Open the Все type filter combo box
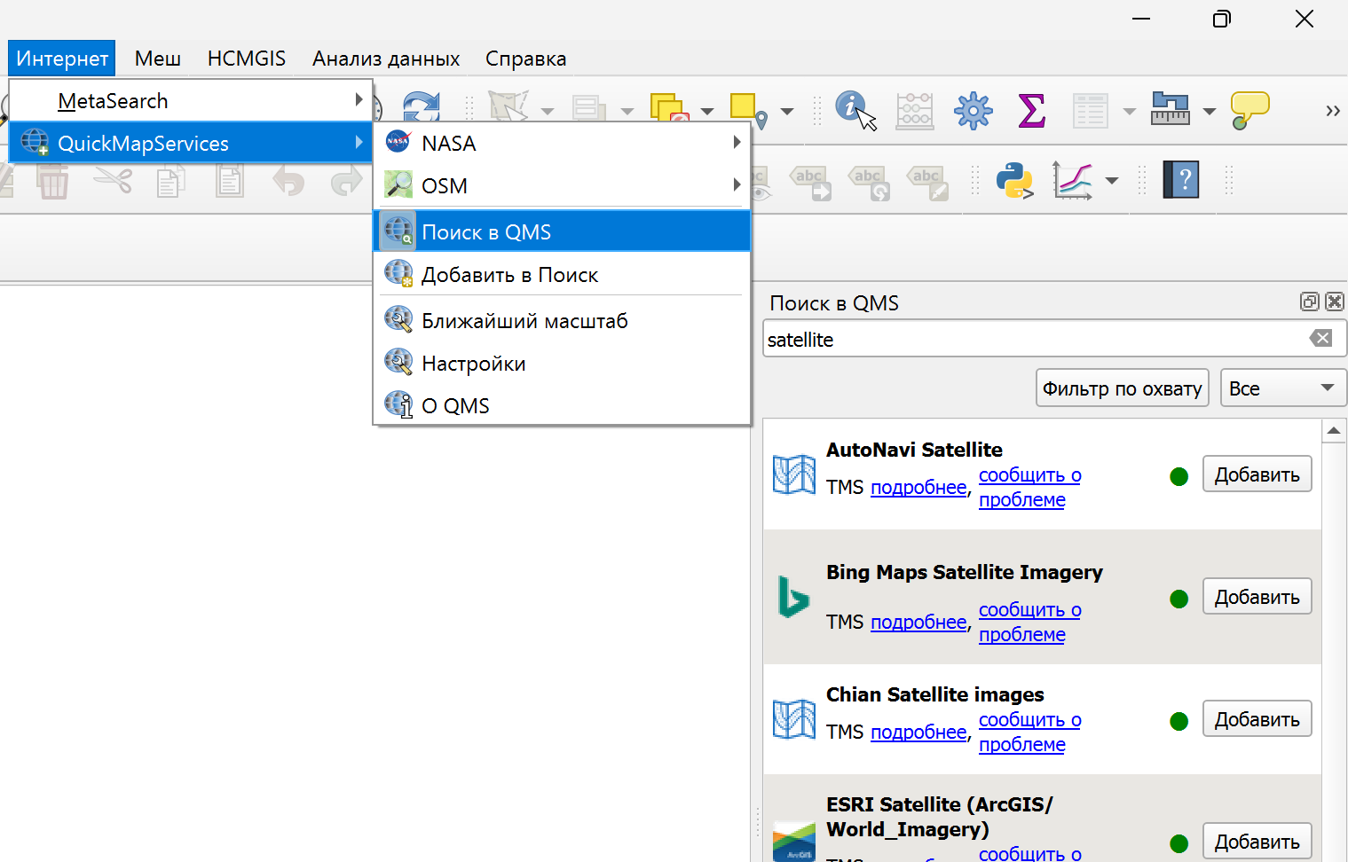 point(1283,388)
